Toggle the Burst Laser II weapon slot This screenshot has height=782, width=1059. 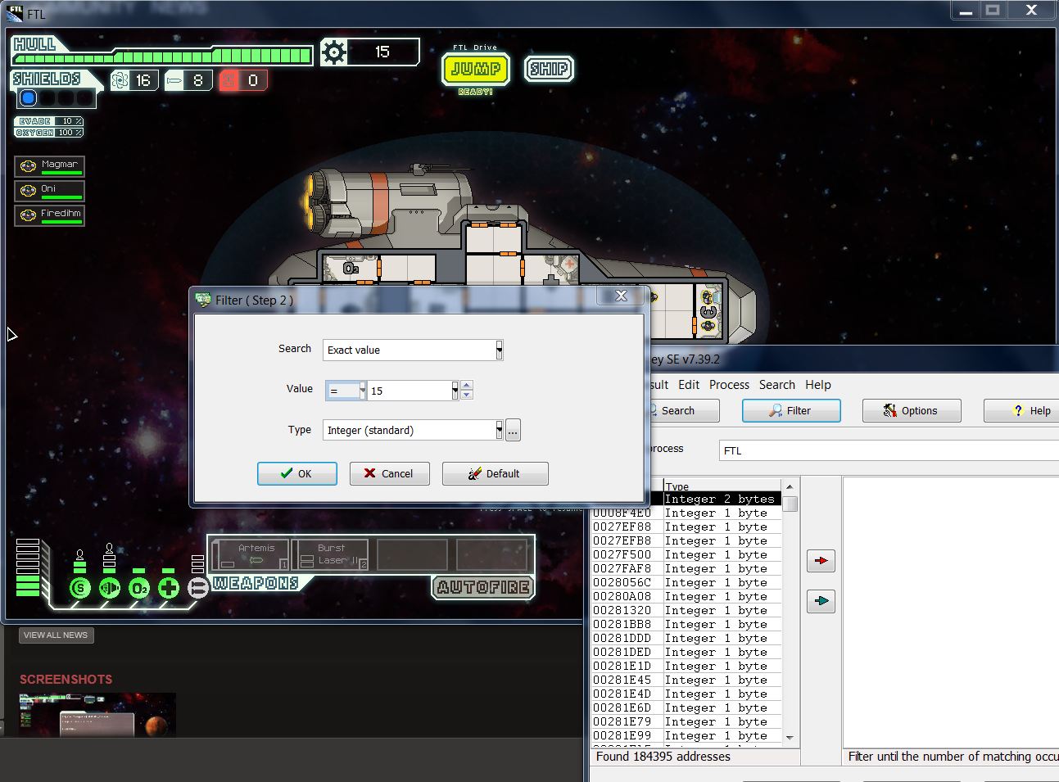pyautogui.click(x=331, y=554)
